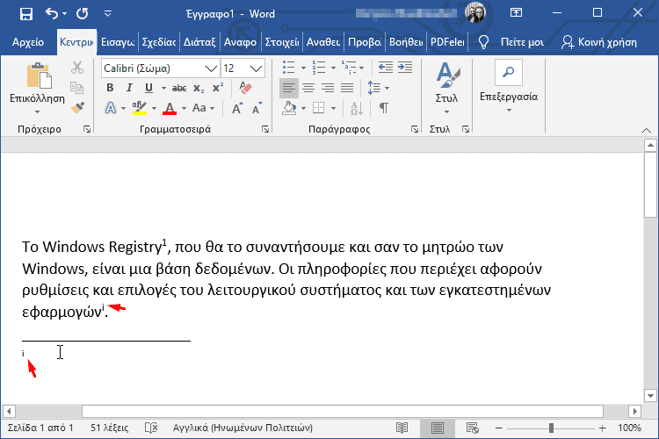Apply numbered list formatting
659x439 pixels.
coord(319,68)
